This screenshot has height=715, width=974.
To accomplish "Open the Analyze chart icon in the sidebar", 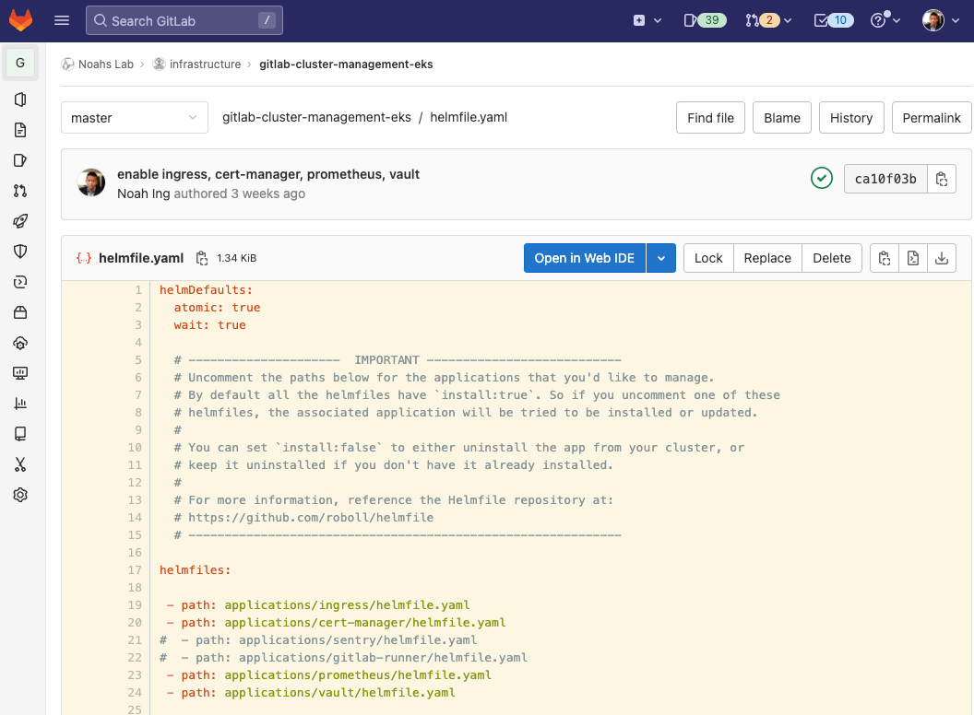I will (x=20, y=404).
